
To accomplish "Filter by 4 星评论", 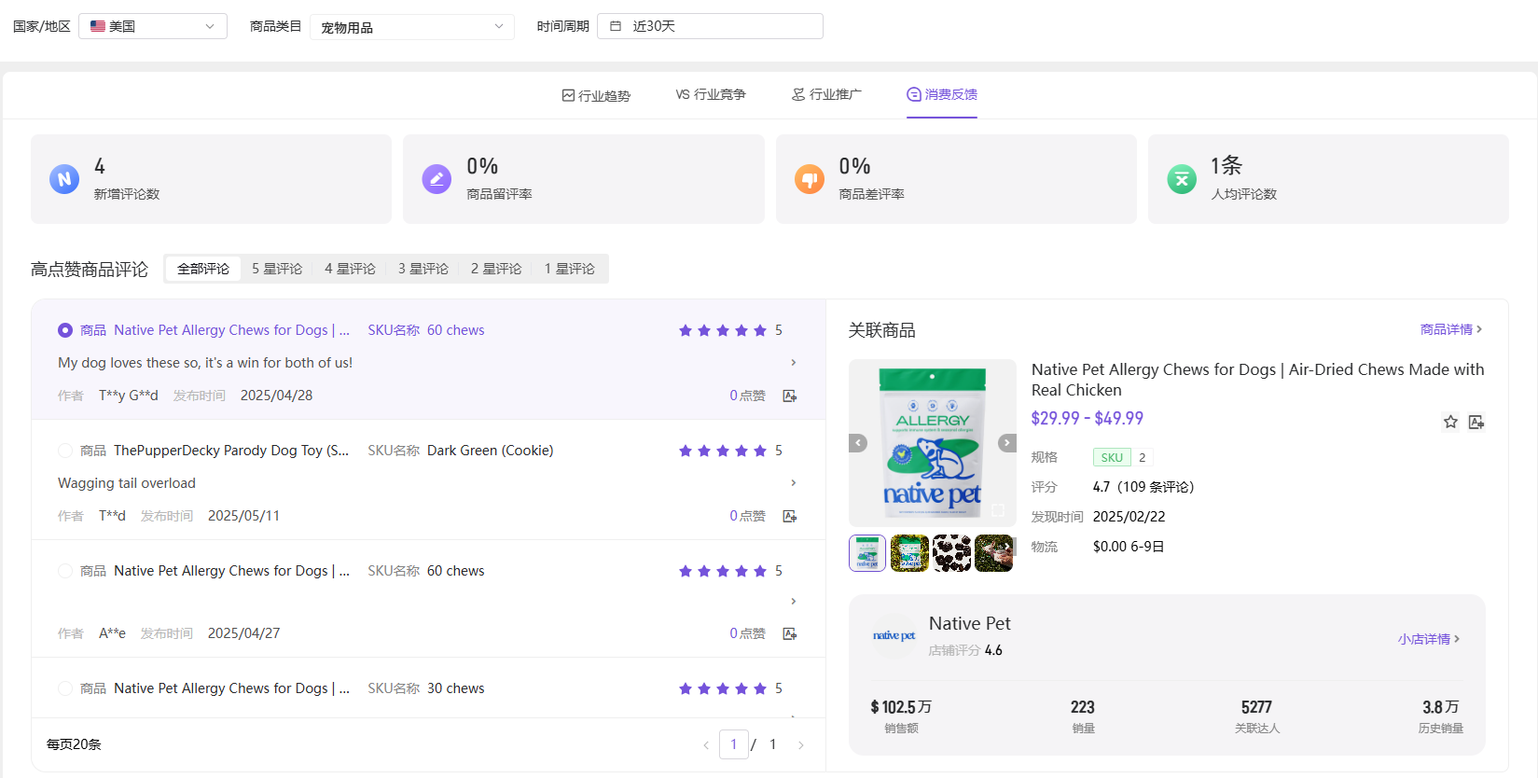I will [x=350, y=269].
